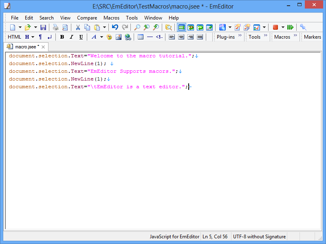Expand the Macros toolbar chevron
The height and width of the screenshot is (244, 326).
pyautogui.click(x=295, y=35)
